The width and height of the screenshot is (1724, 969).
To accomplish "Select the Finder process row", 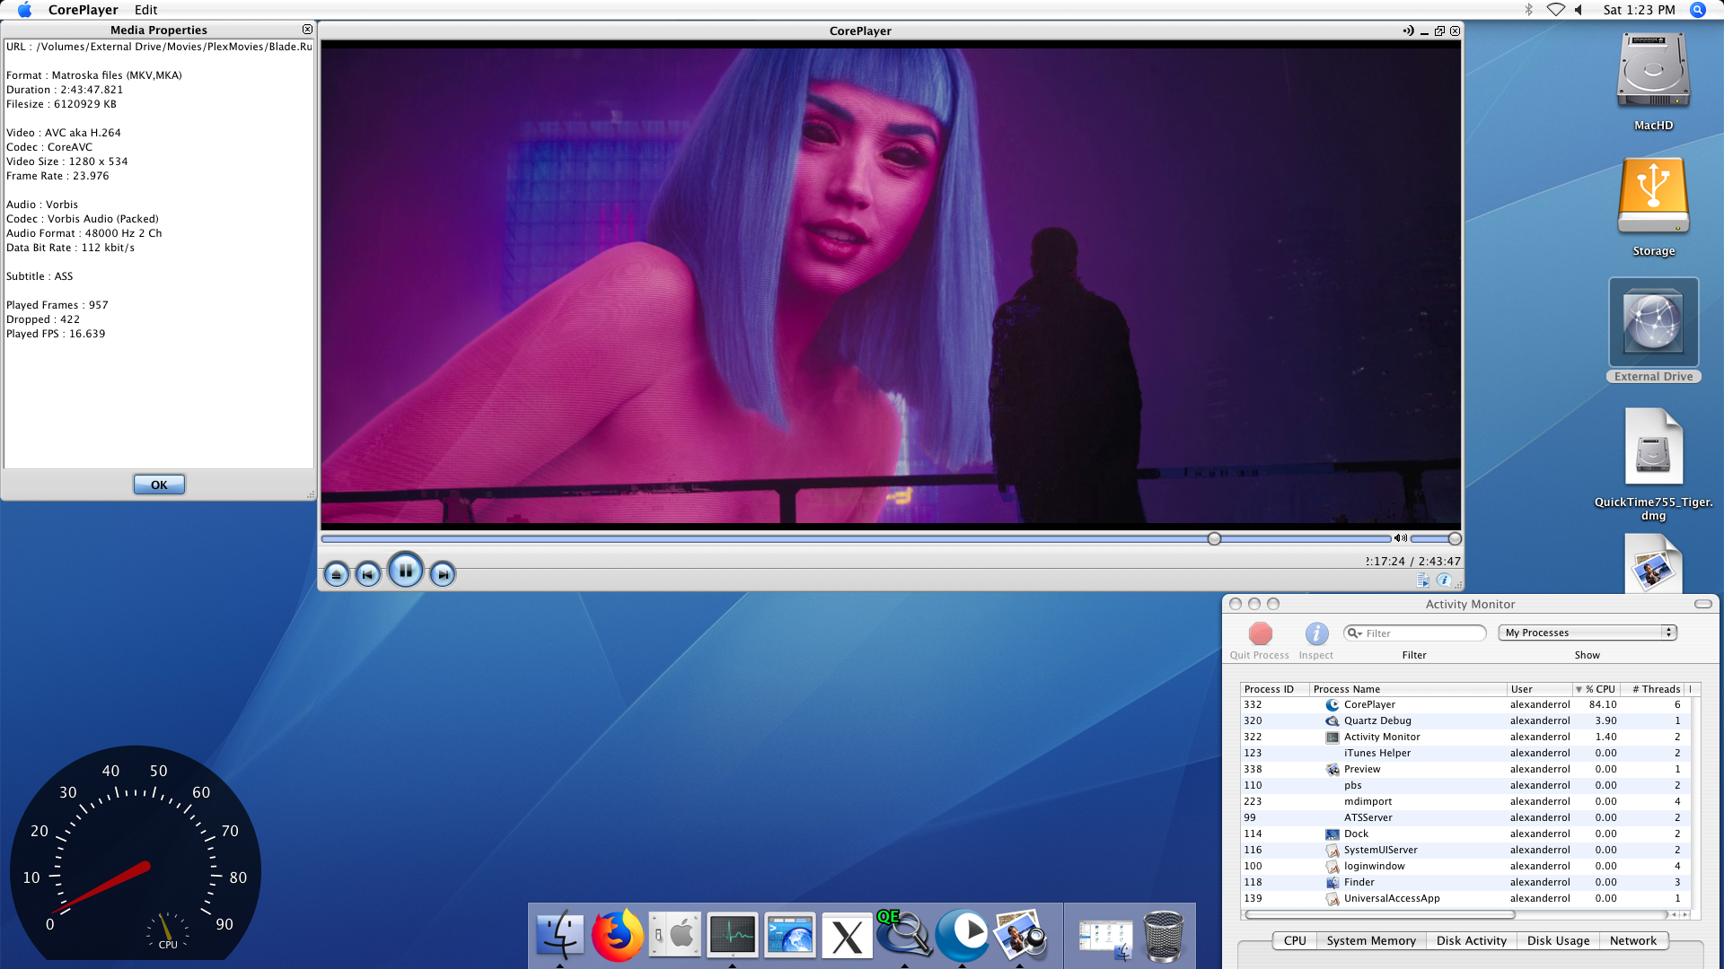I will pos(1465,882).
